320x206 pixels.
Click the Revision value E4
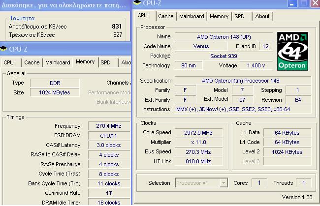pos(298,100)
